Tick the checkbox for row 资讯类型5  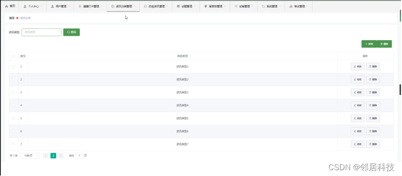14,118
